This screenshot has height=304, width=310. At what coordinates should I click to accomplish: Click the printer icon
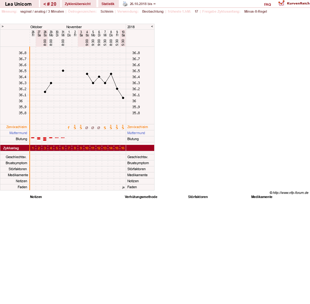tap(125, 4)
